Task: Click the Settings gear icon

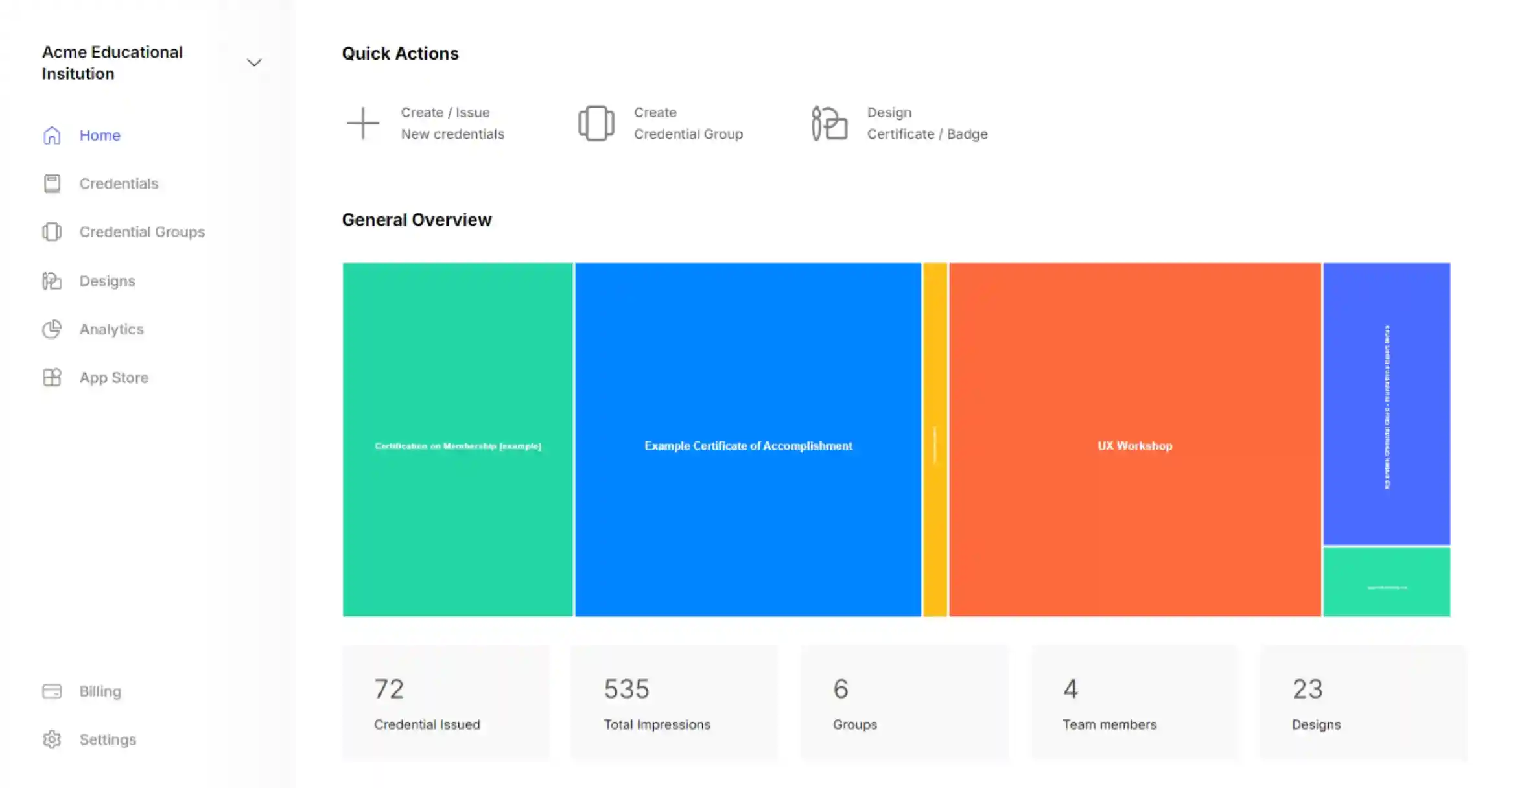Action: pyautogui.click(x=52, y=739)
